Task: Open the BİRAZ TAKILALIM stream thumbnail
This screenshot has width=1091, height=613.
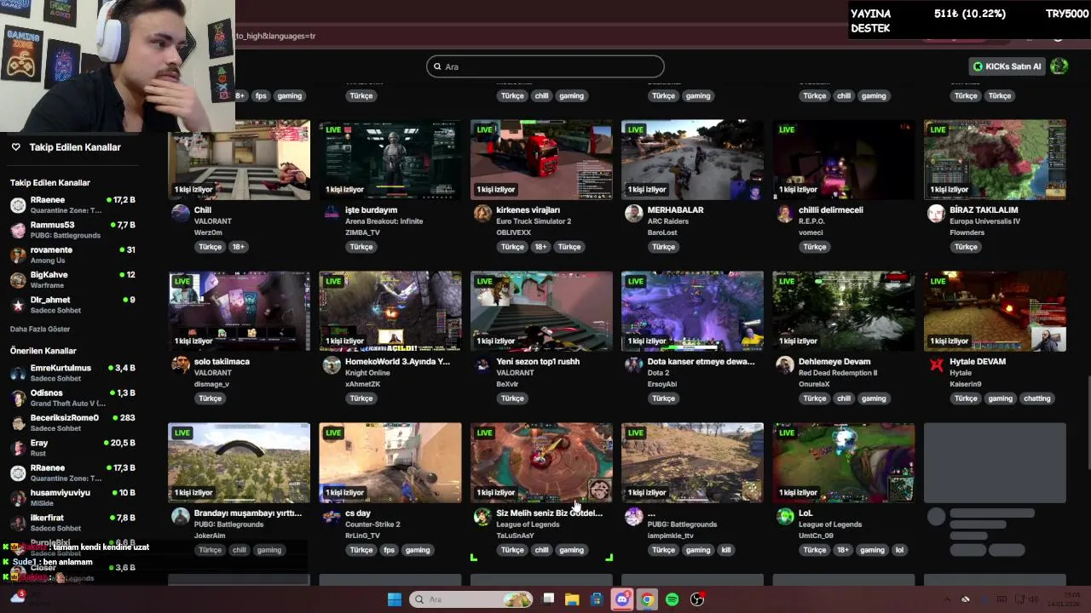Action: point(995,160)
